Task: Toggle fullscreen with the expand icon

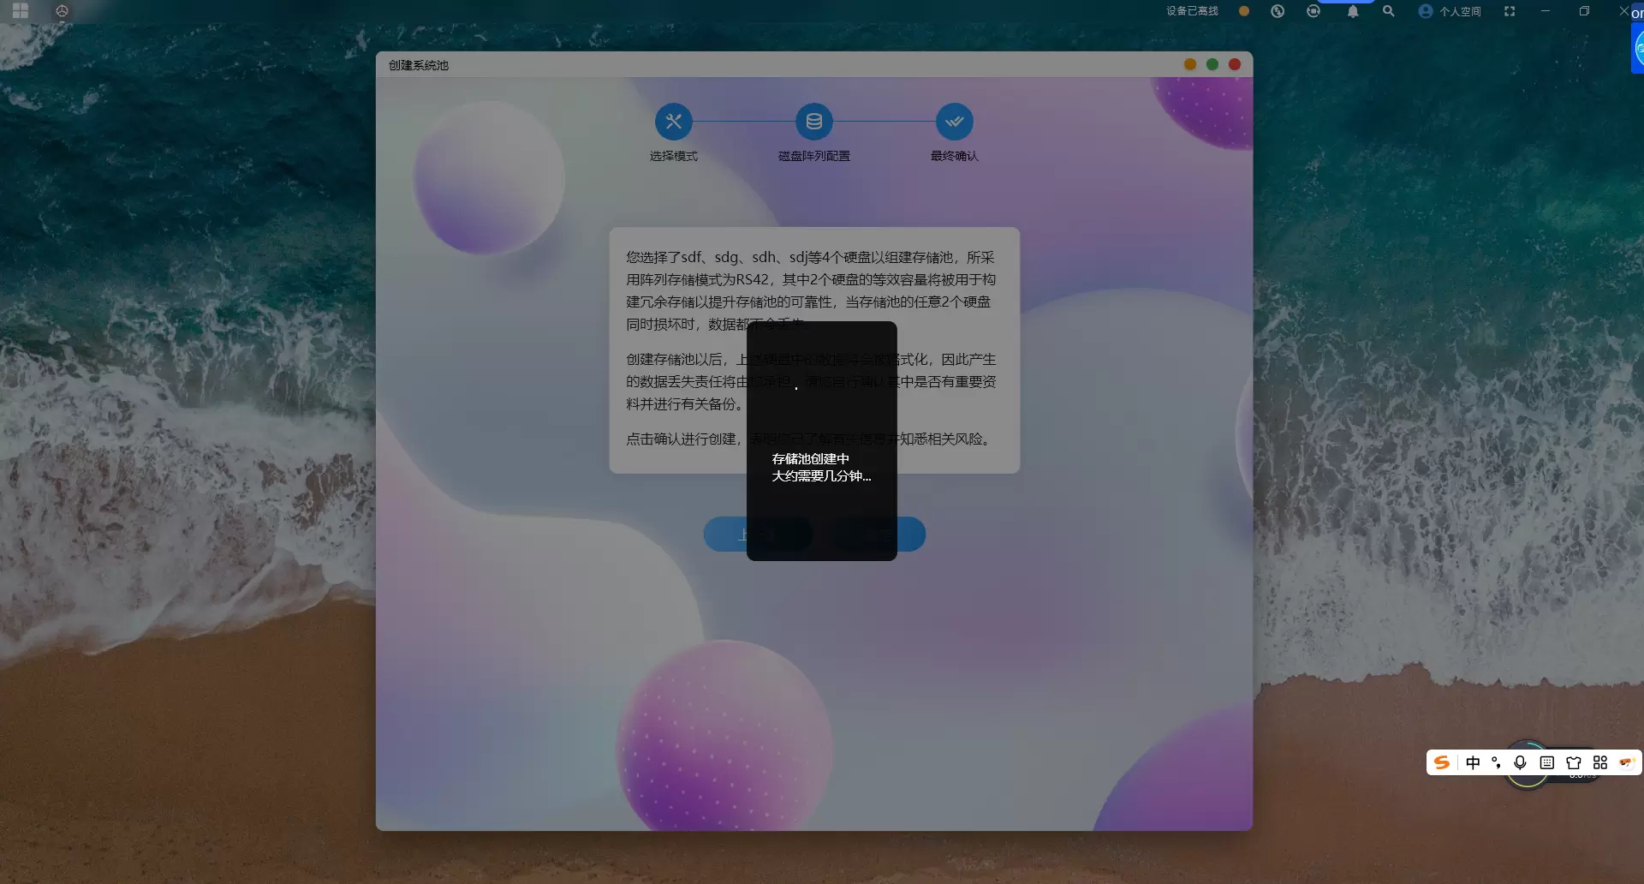Action: point(1510,11)
